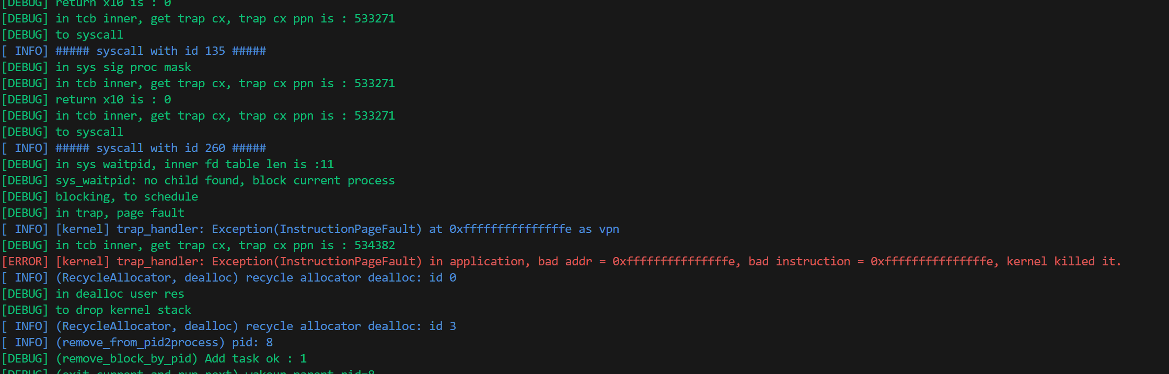Click 'as vpn' at the INFO line's end

click(599, 229)
